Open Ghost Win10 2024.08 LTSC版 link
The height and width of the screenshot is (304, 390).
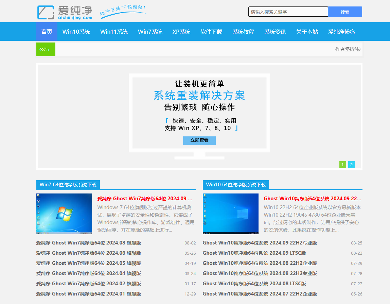[254, 284]
